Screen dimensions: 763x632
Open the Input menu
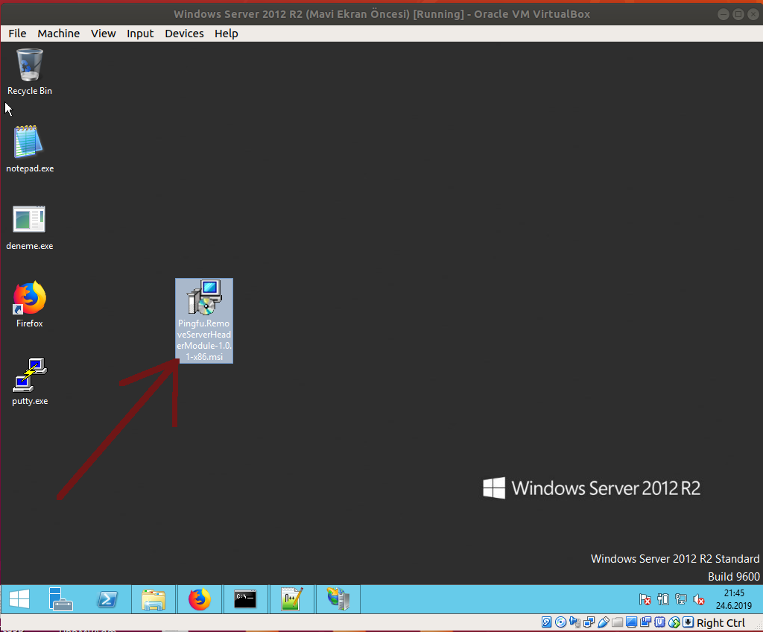coord(140,34)
